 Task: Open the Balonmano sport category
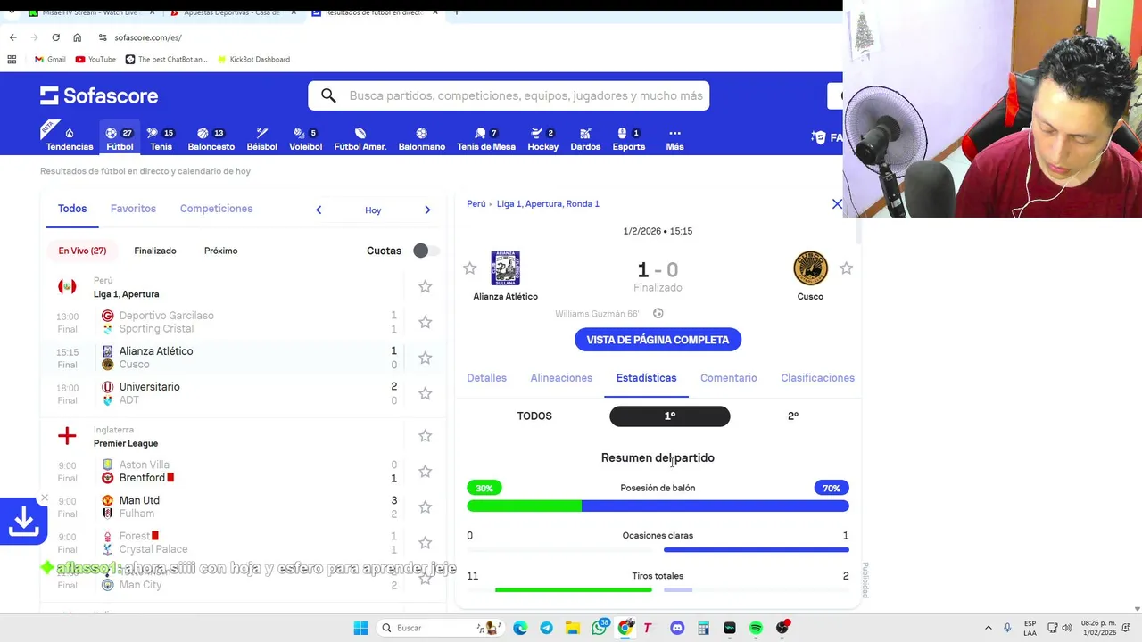tap(421, 138)
